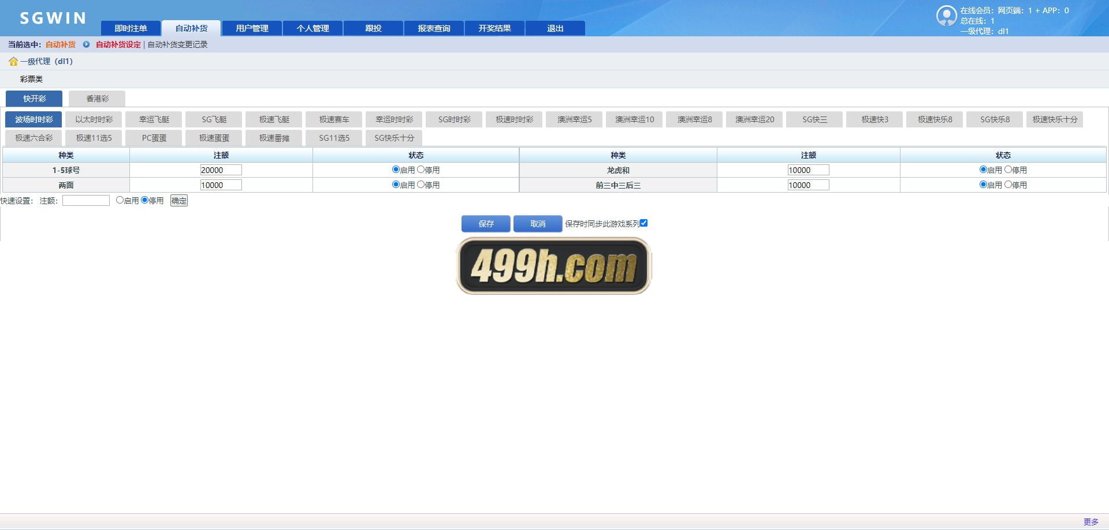Click the 更多 link at bottom
This screenshot has width=1109, height=530.
pos(1091,522)
